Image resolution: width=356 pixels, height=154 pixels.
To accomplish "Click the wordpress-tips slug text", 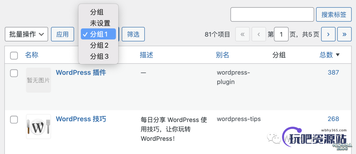I will [239, 119].
